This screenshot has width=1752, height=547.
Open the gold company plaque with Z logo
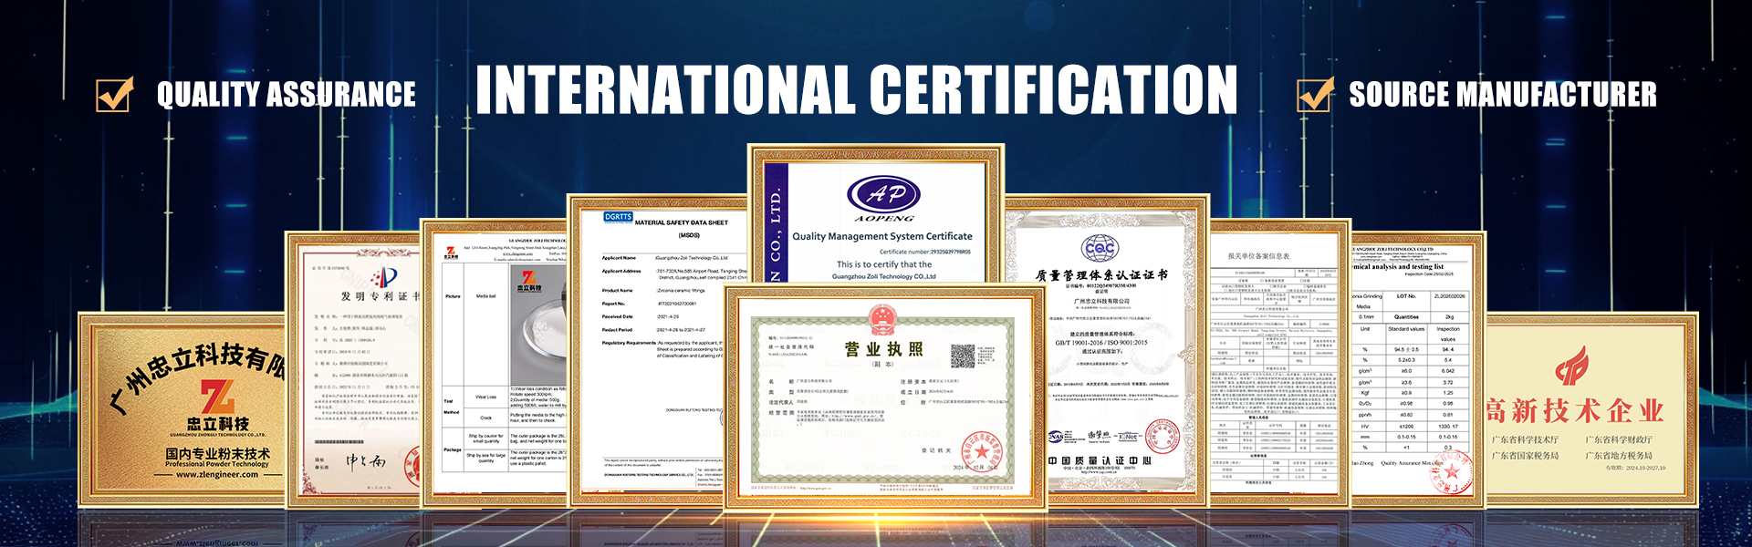pos(182,409)
